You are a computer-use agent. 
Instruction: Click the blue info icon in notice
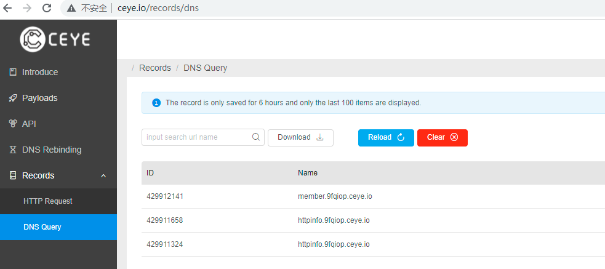(156, 103)
